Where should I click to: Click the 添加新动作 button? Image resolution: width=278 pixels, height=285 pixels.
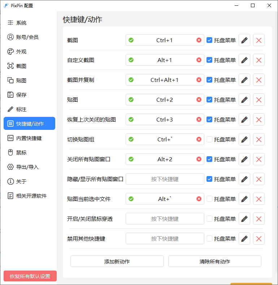coord(117,262)
